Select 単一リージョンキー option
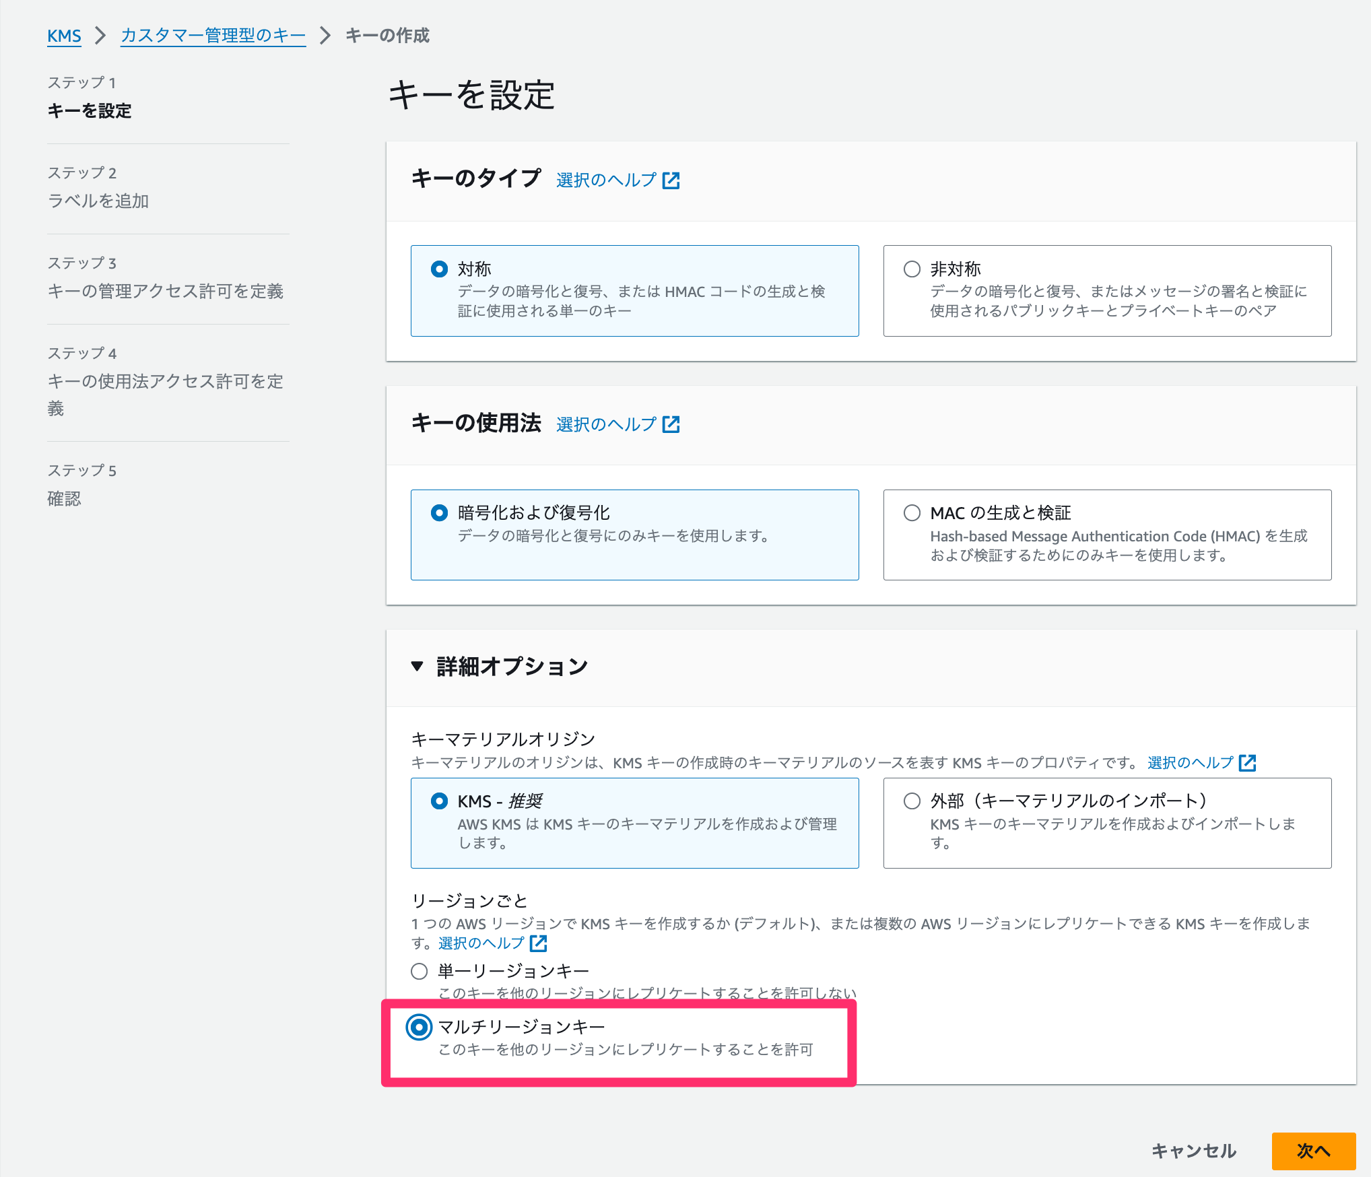 419,970
